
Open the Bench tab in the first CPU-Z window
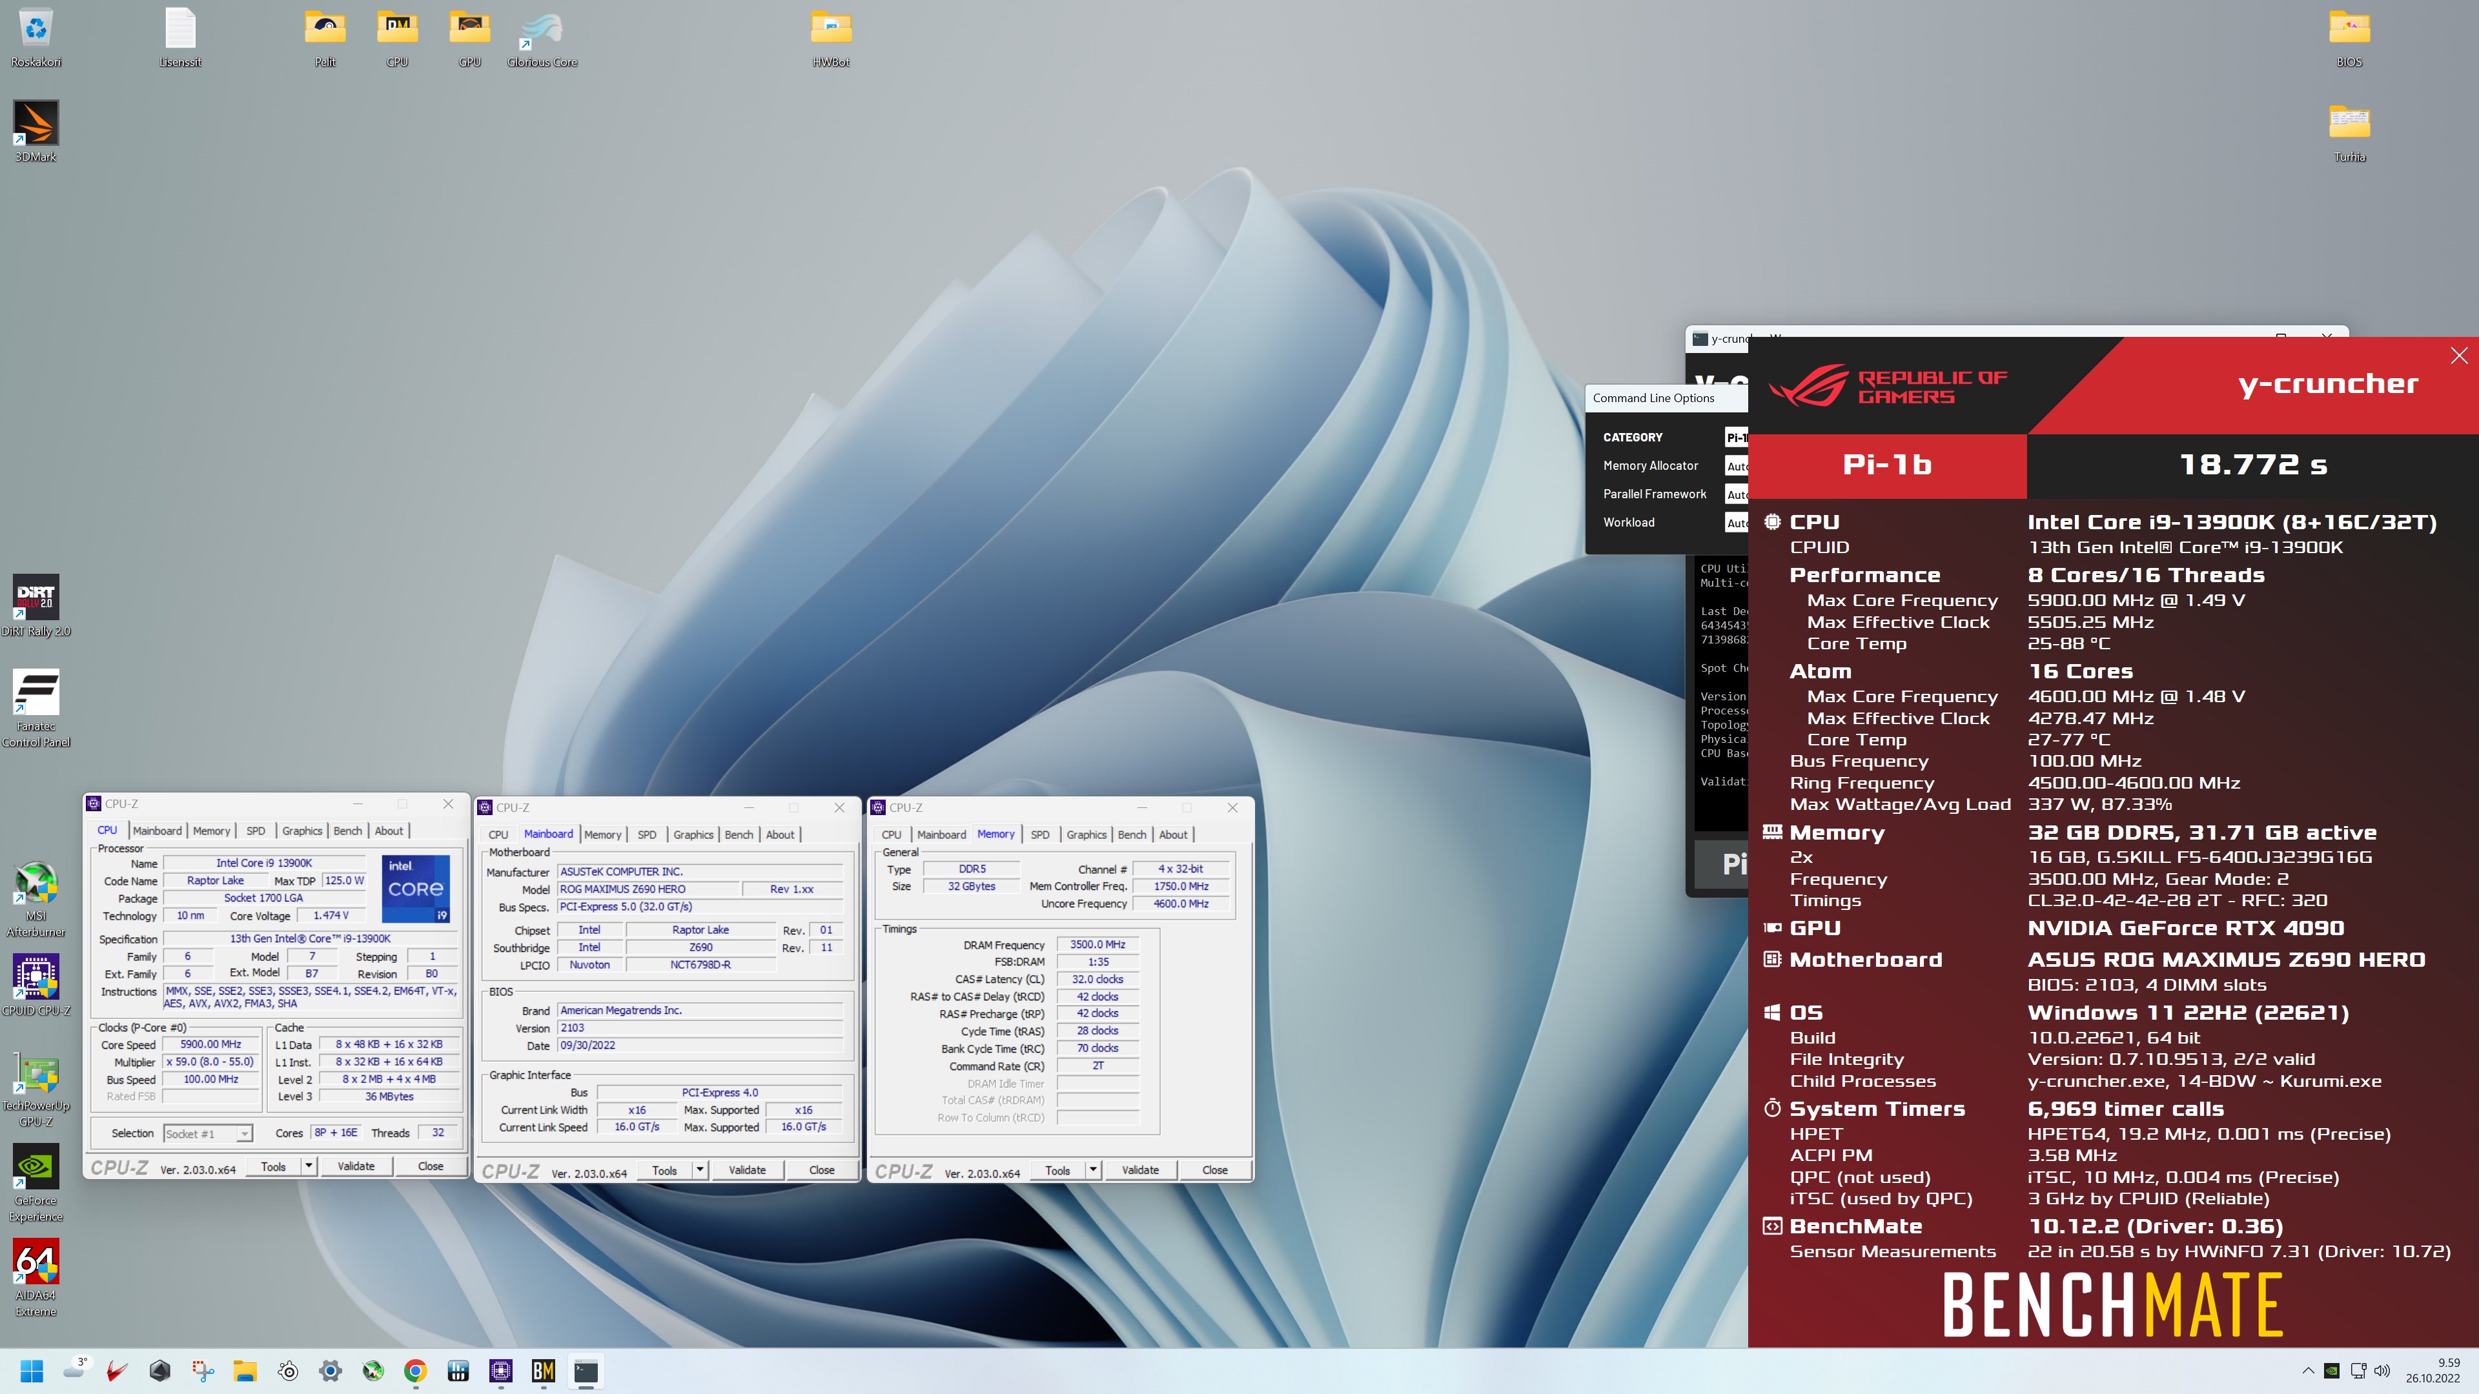tap(347, 830)
